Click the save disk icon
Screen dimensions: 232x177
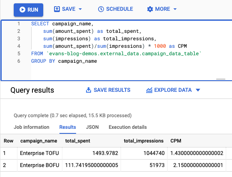tap(57, 9)
